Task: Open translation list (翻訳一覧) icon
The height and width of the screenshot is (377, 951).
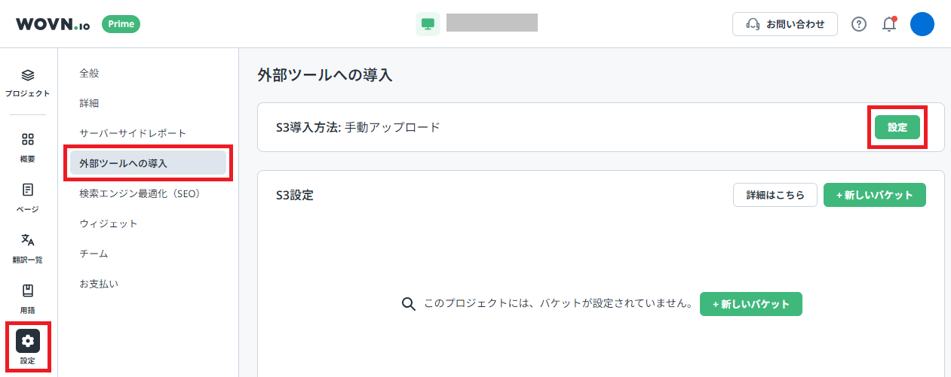Action: 28,240
